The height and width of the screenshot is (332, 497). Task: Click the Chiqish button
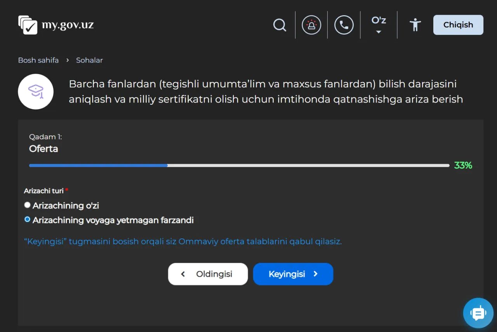pos(458,24)
